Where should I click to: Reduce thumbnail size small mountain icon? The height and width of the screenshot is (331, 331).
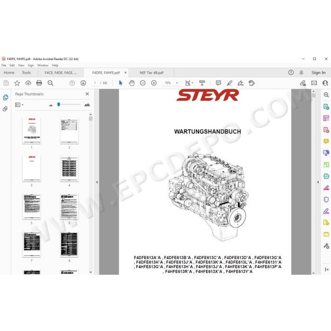[x=51, y=105]
